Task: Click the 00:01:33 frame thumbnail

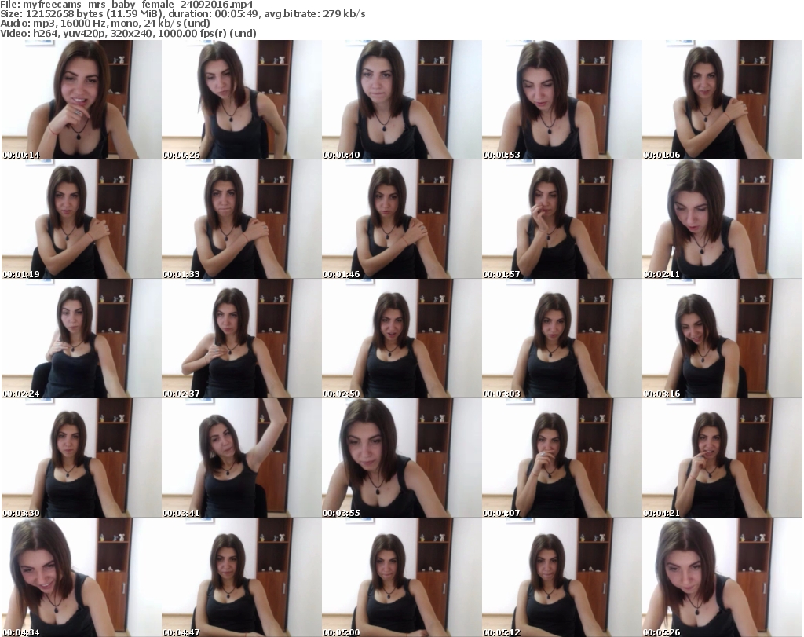Action: 241,220
